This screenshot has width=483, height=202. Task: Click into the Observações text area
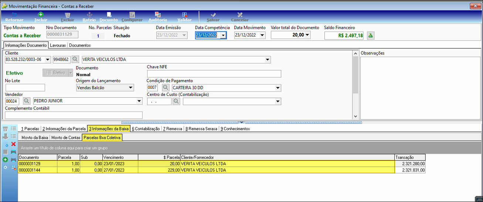(420, 88)
